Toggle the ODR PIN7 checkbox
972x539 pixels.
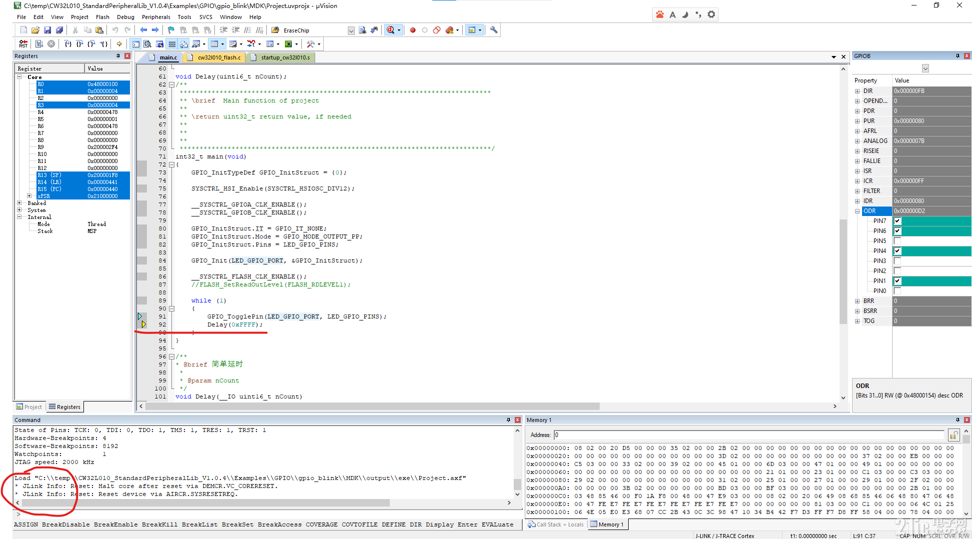898,221
